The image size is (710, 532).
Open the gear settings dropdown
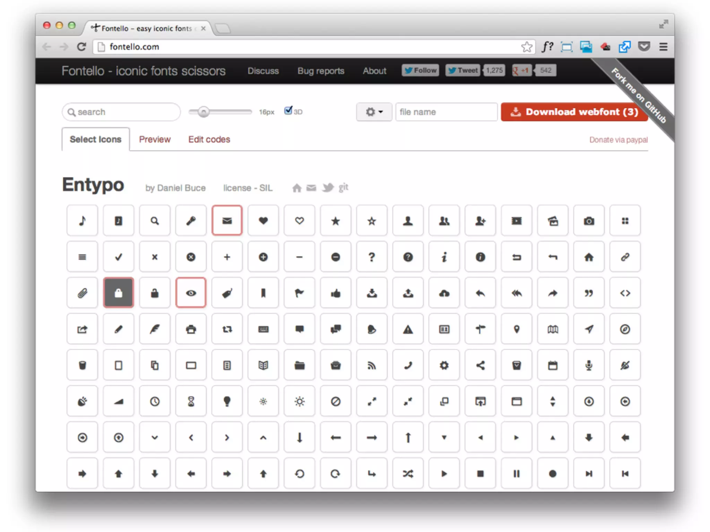pyautogui.click(x=374, y=112)
